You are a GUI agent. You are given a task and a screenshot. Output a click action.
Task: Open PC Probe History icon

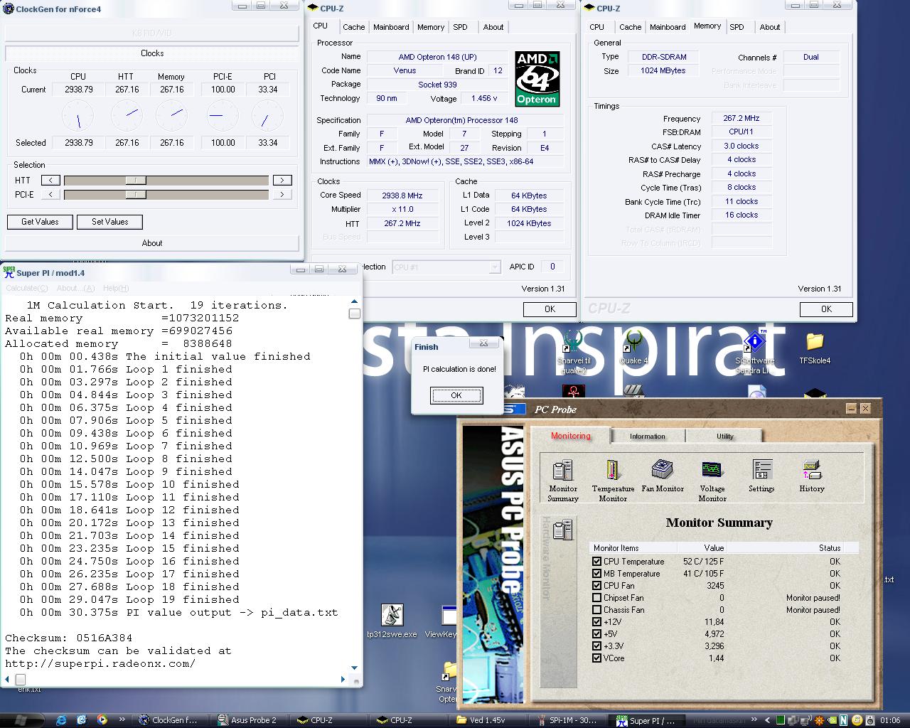[x=811, y=476]
